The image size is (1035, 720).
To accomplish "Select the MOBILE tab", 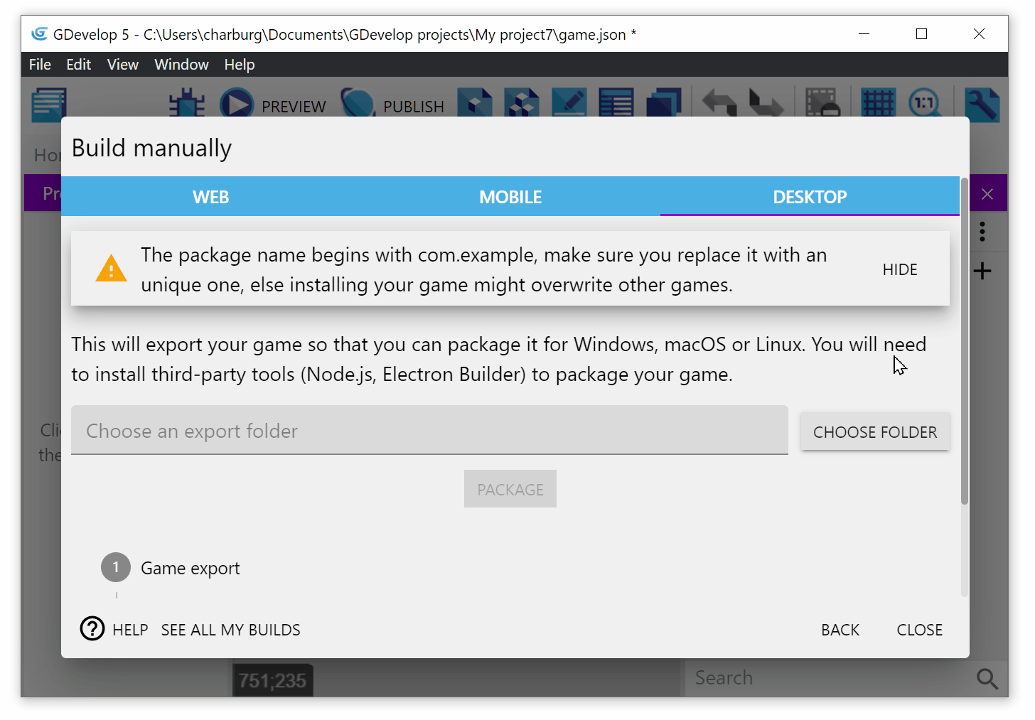I will pyautogui.click(x=510, y=197).
